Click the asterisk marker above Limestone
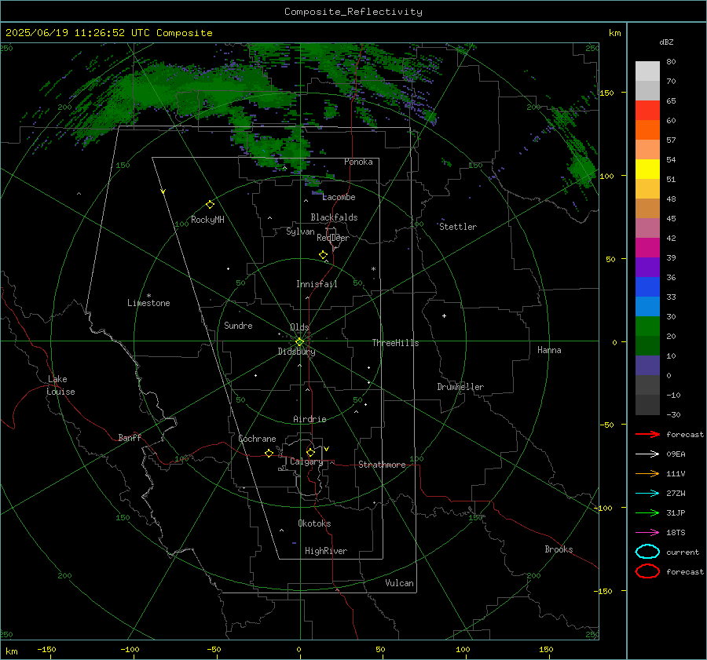 pyautogui.click(x=148, y=296)
